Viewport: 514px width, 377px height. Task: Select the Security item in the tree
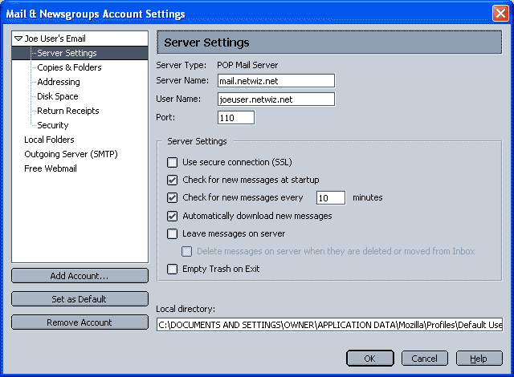coord(53,125)
